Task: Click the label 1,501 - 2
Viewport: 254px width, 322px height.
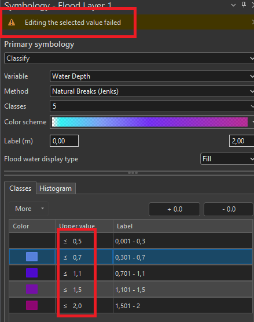Action: pos(128,306)
